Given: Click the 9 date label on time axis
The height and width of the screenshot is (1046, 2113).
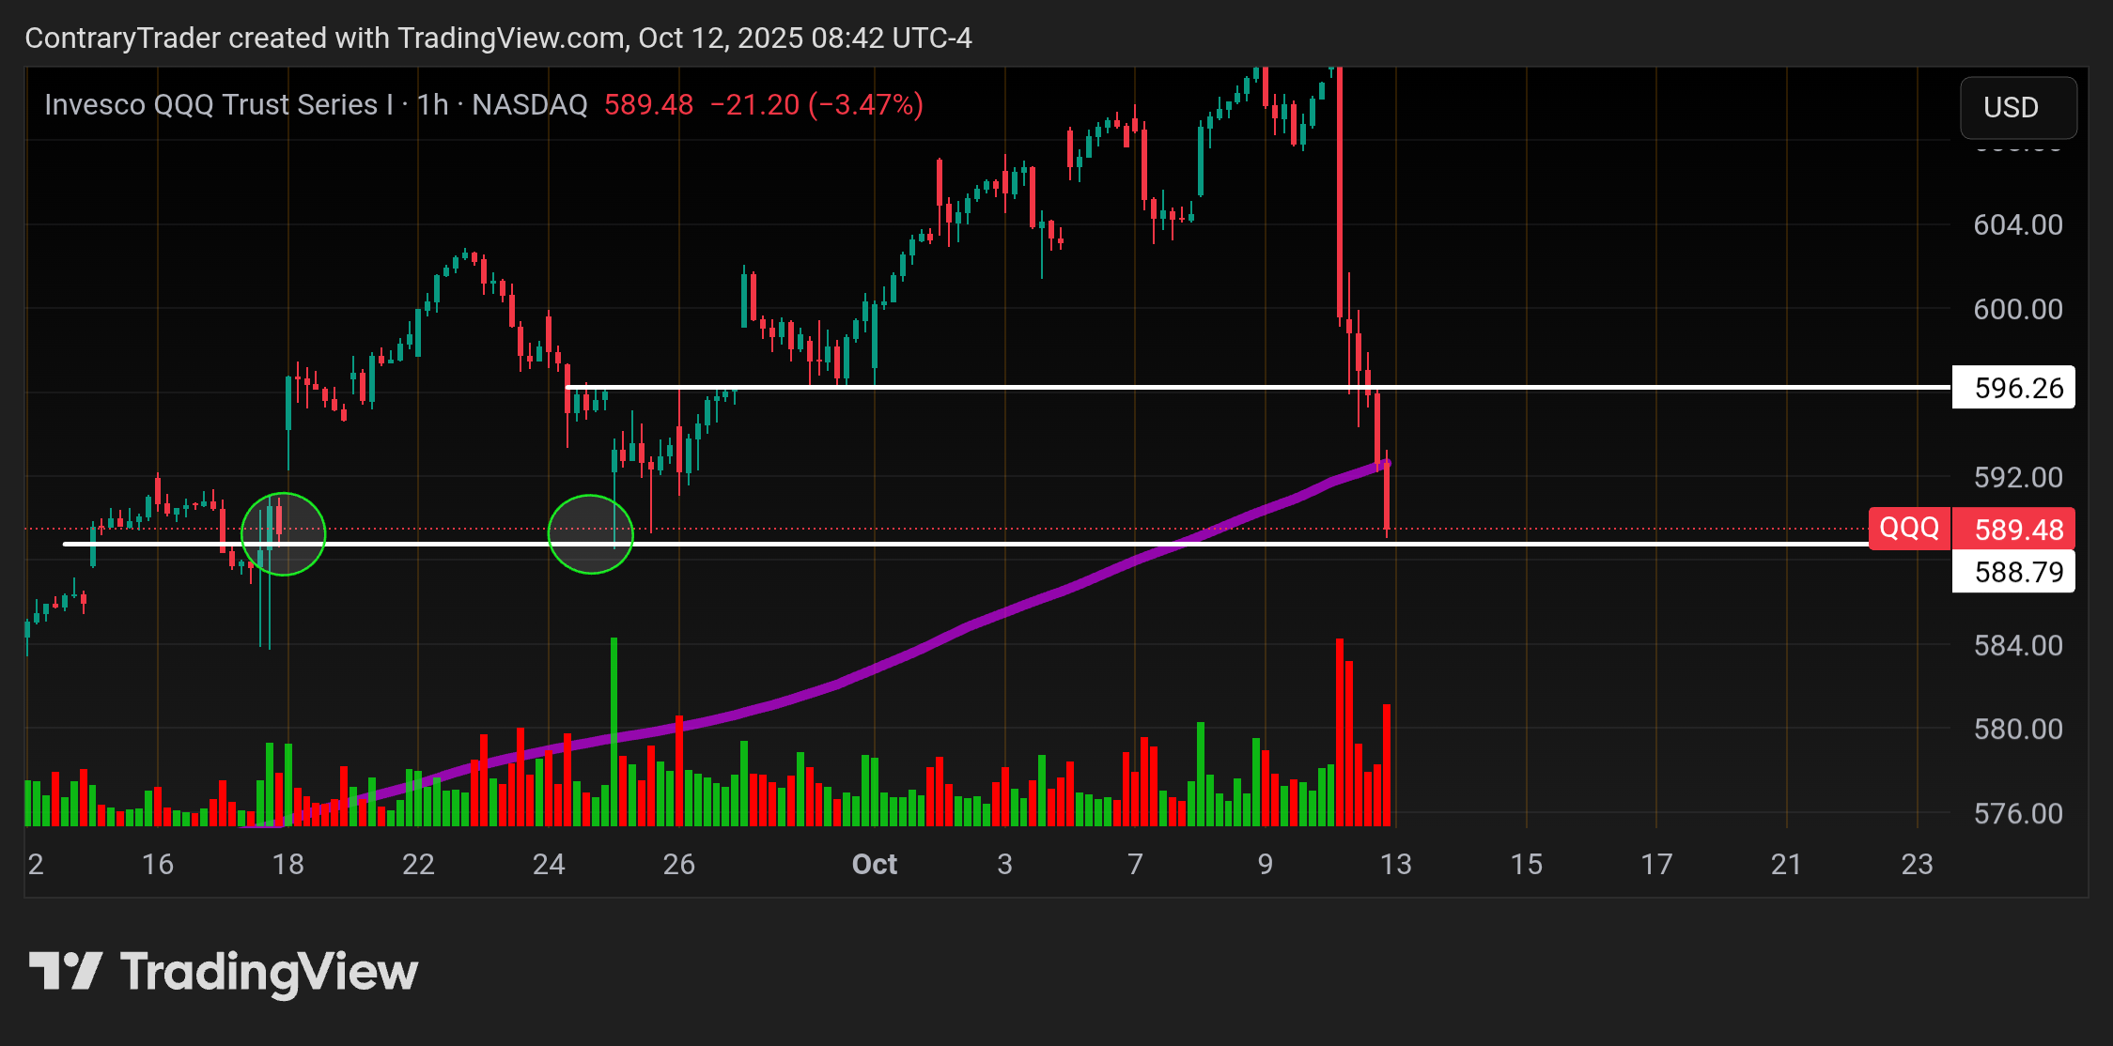Looking at the screenshot, I should point(1266,864).
